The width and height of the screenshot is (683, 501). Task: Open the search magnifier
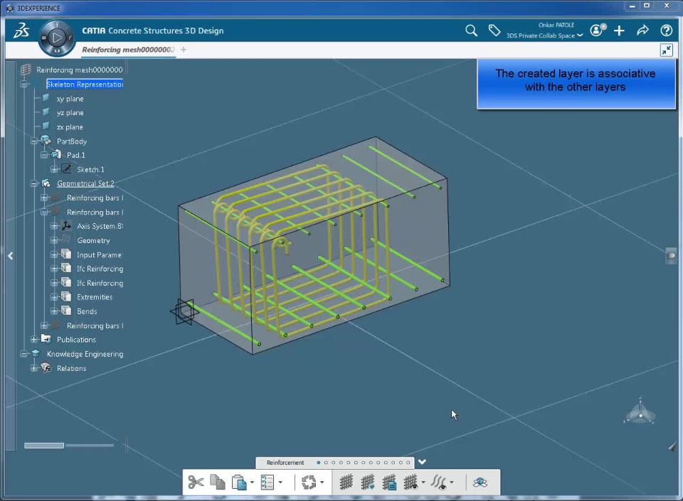click(x=471, y=31)
